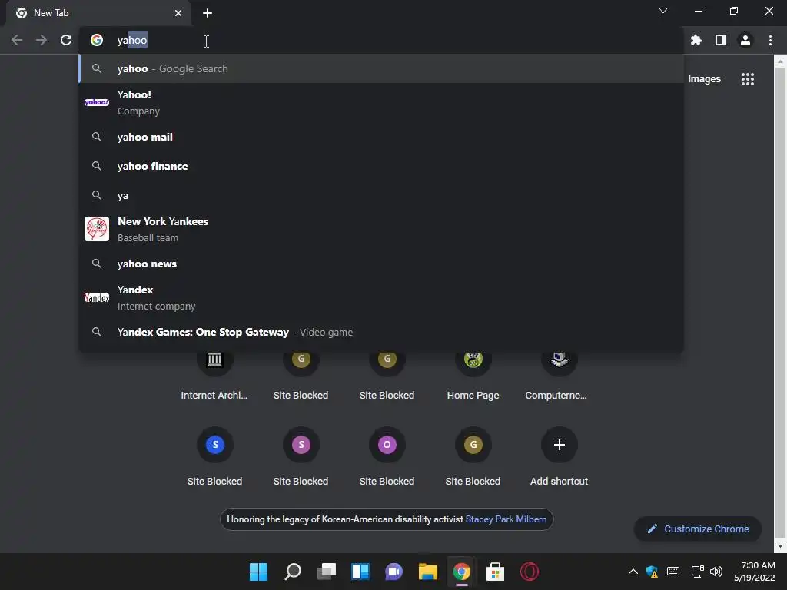Open Opera browser from the taskbar
787x590 pixels.
(530, 572)
